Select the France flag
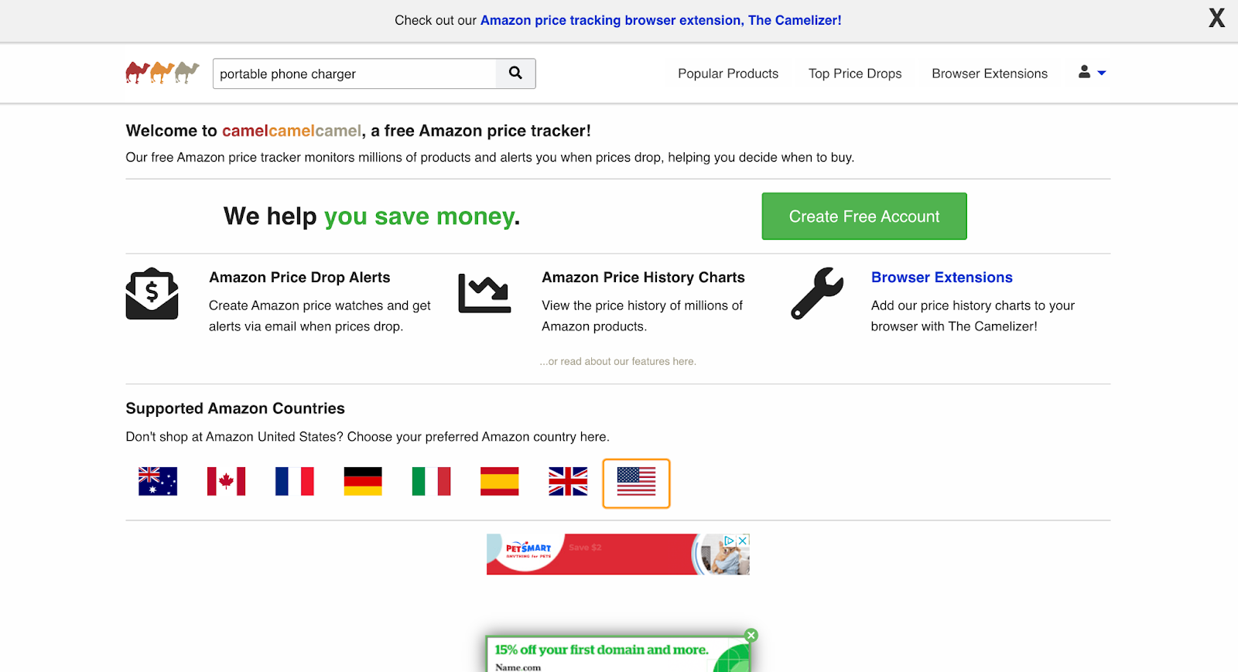The height and width of the screenshot is (672, 1238). (294, 480)
